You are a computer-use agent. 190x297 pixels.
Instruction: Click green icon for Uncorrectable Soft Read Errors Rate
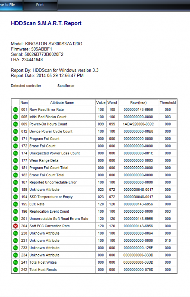[x=16, y=219]
